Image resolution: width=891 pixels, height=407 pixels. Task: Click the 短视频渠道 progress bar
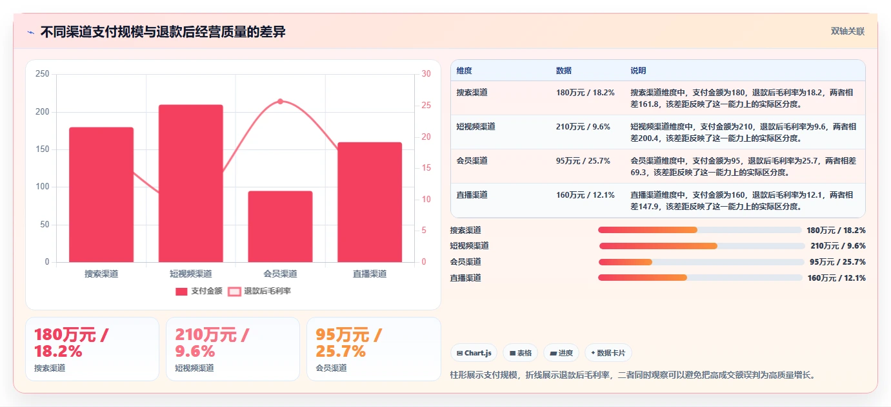coord(703,246)
